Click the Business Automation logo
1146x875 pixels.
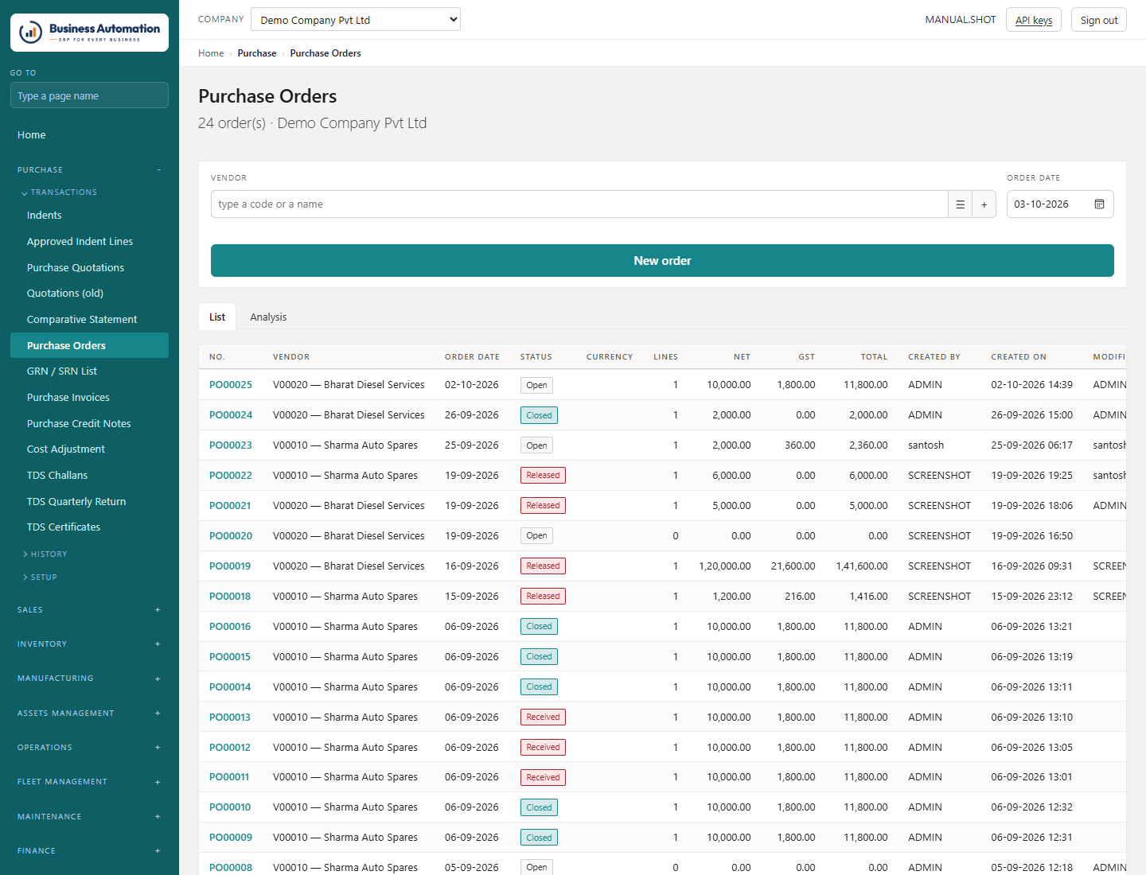(89, 33)
